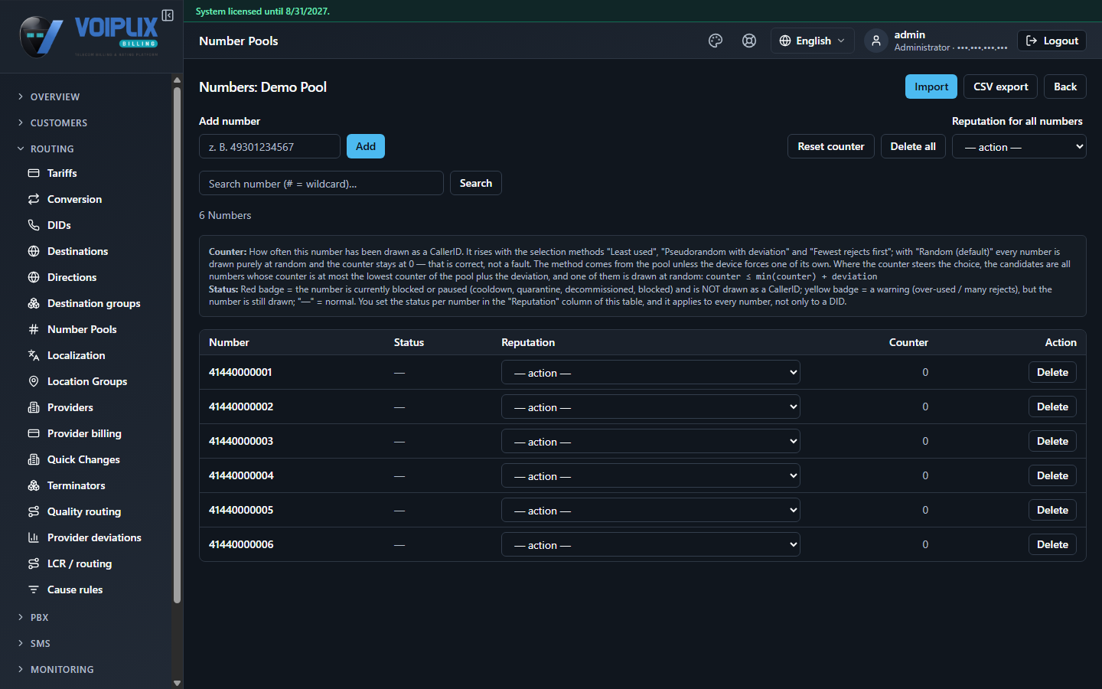The width and height of the screenshot is (1102, 689).
Task: Go to LCR / routing page
Action: (80, 563)
